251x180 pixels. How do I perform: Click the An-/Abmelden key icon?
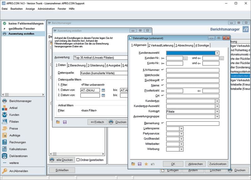(x=5, y=171)
